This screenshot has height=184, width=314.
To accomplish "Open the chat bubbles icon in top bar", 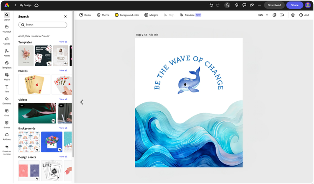I will (x=252, y=5).
